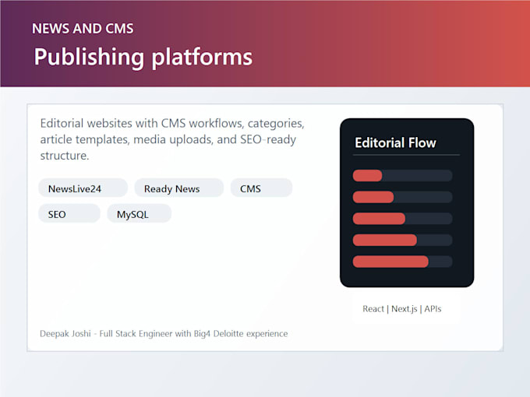Click the second Editorial Flow progress bar
Image resolution: width=530 pixels, height=397 pixels.
[x=403, y=197]
